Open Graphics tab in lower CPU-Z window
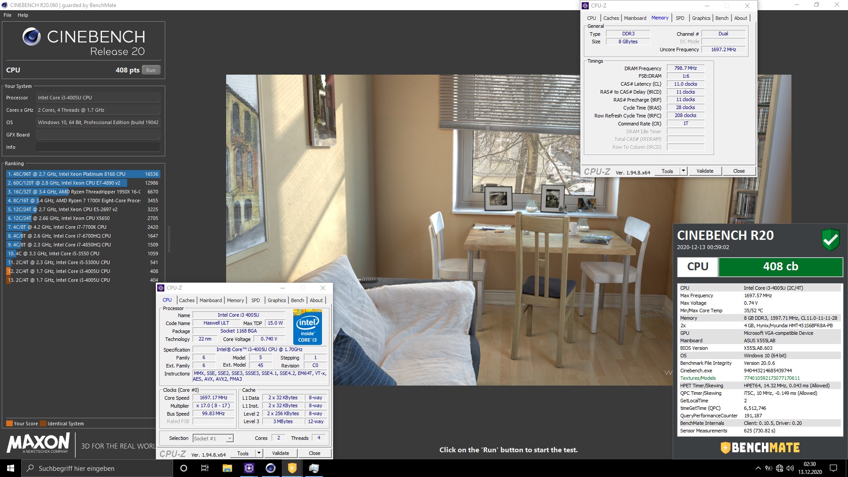This screenshot has width=848, height=477. 276,300
